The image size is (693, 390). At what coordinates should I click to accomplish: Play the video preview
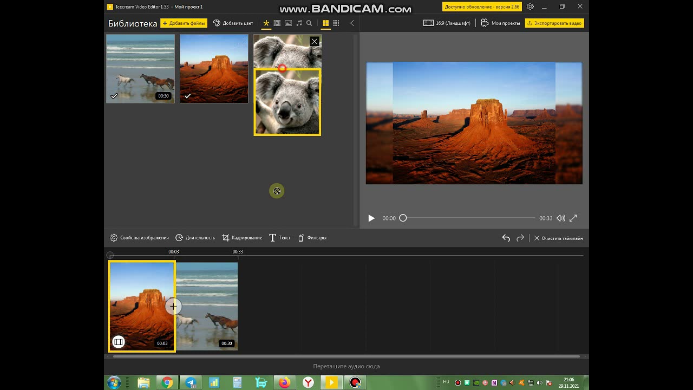(x=371, y=218)
